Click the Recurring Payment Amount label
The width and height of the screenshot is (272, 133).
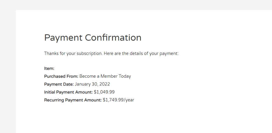tap(73, 100)
